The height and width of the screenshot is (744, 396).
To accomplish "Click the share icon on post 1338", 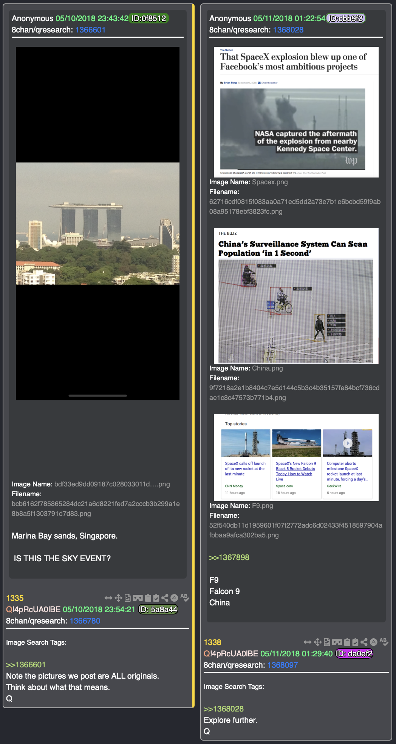I will [x=364, y=642].
